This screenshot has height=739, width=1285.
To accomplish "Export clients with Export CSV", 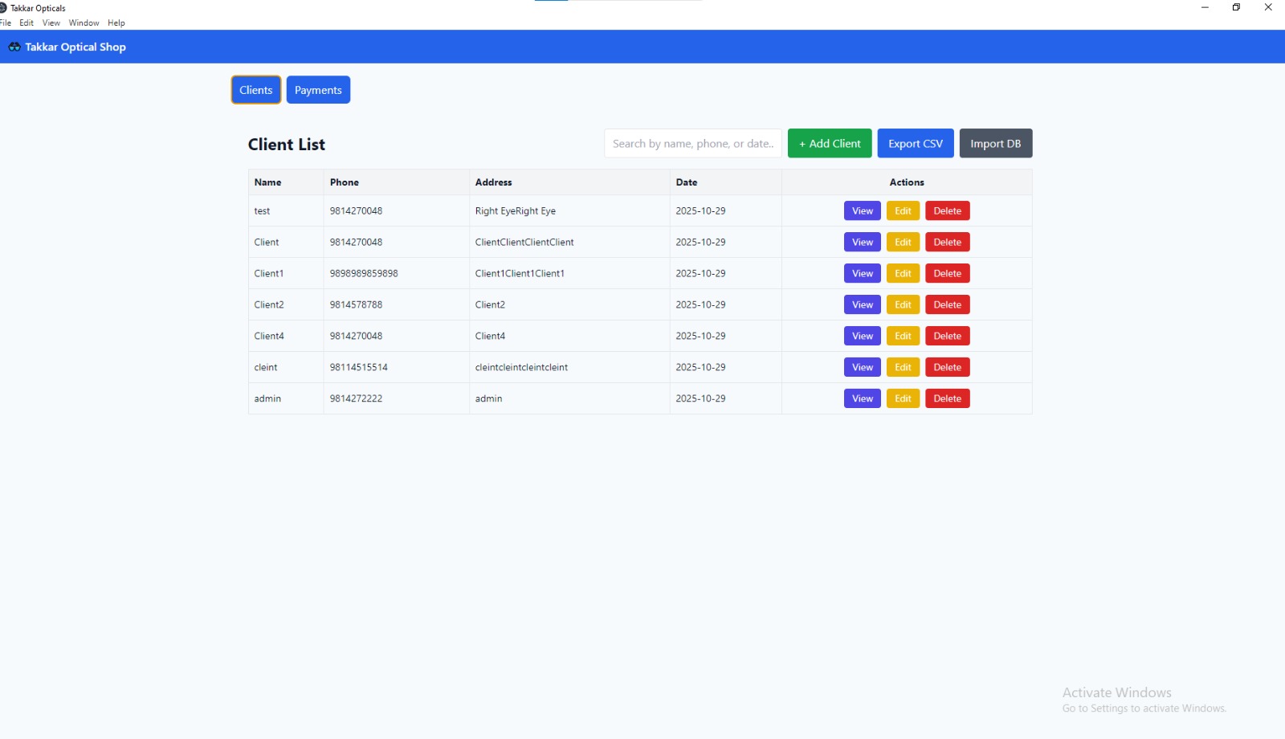I will coord(915,143).
